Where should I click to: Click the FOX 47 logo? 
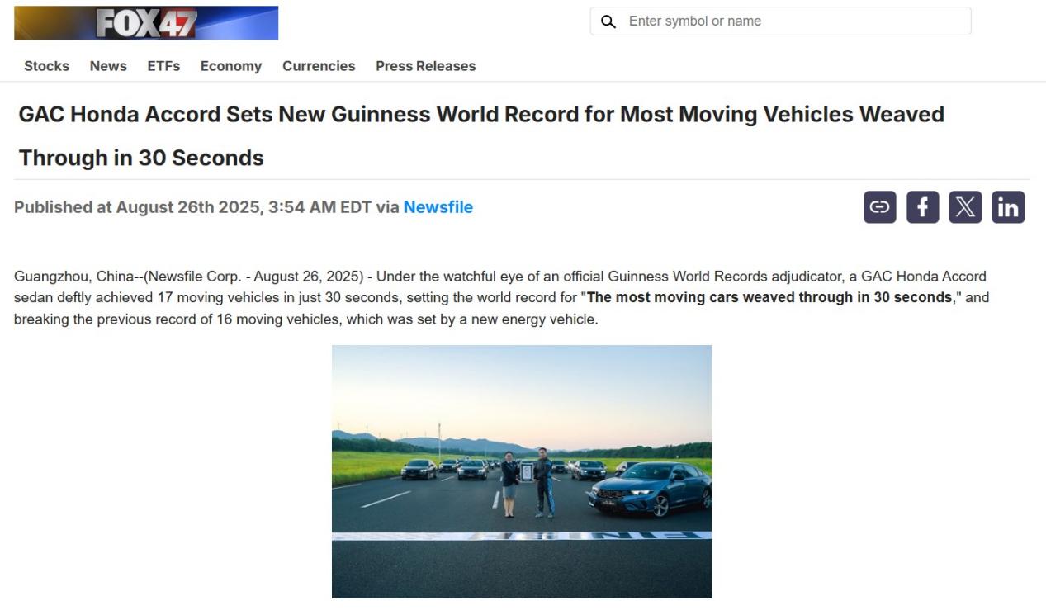tap(146, 23)
